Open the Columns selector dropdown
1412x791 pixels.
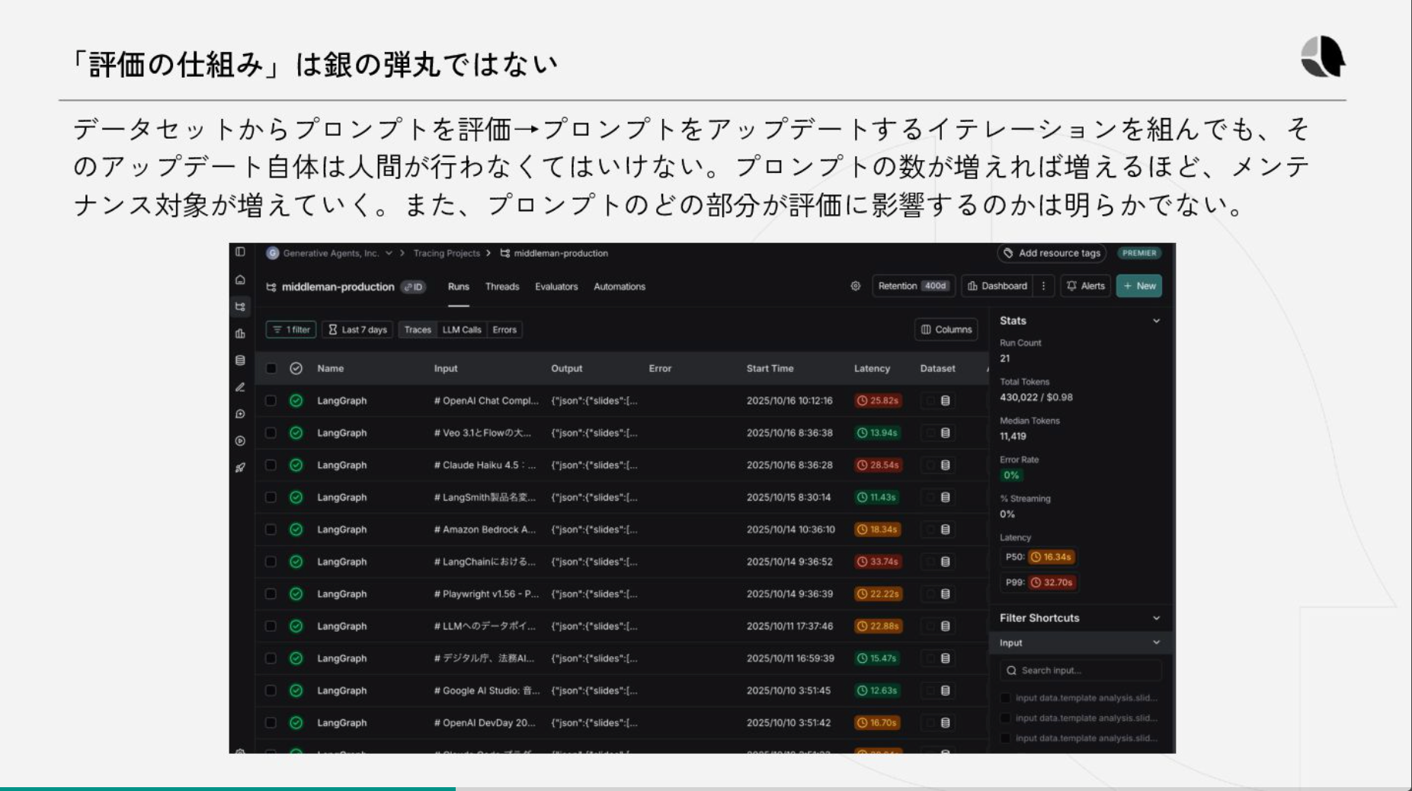[x=946, y=330]
